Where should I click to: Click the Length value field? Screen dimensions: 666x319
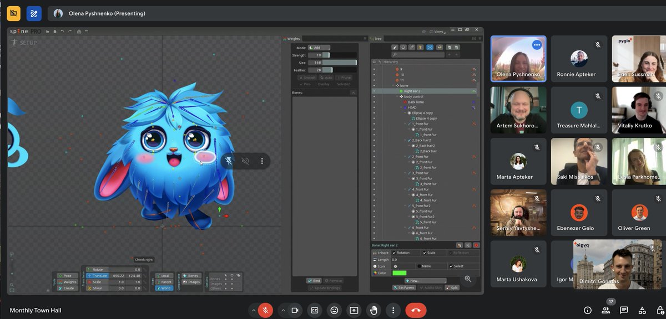(435, 259)
